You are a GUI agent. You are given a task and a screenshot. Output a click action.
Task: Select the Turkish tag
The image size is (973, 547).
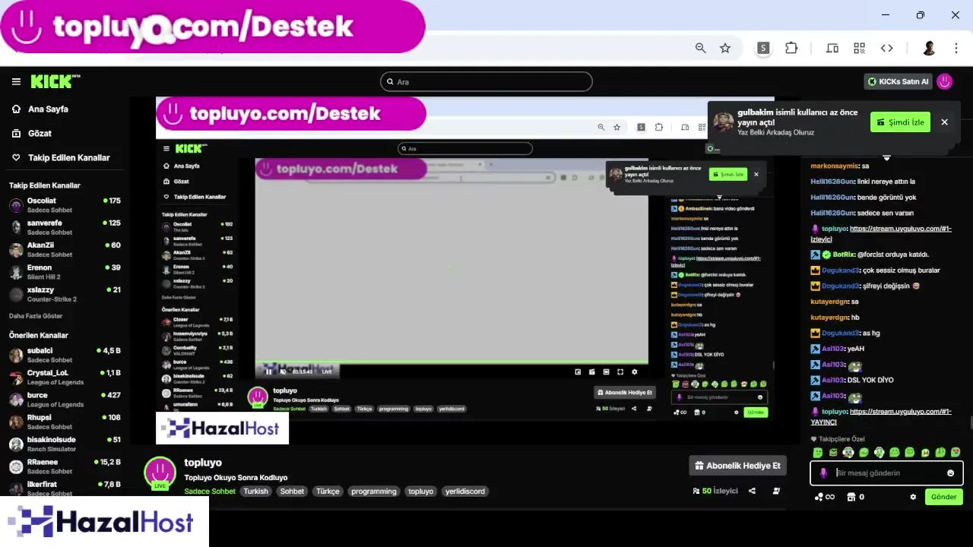(256, 491)
